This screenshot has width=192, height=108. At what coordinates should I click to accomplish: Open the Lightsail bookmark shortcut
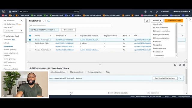pyautogui.click(x=135, y=15)
